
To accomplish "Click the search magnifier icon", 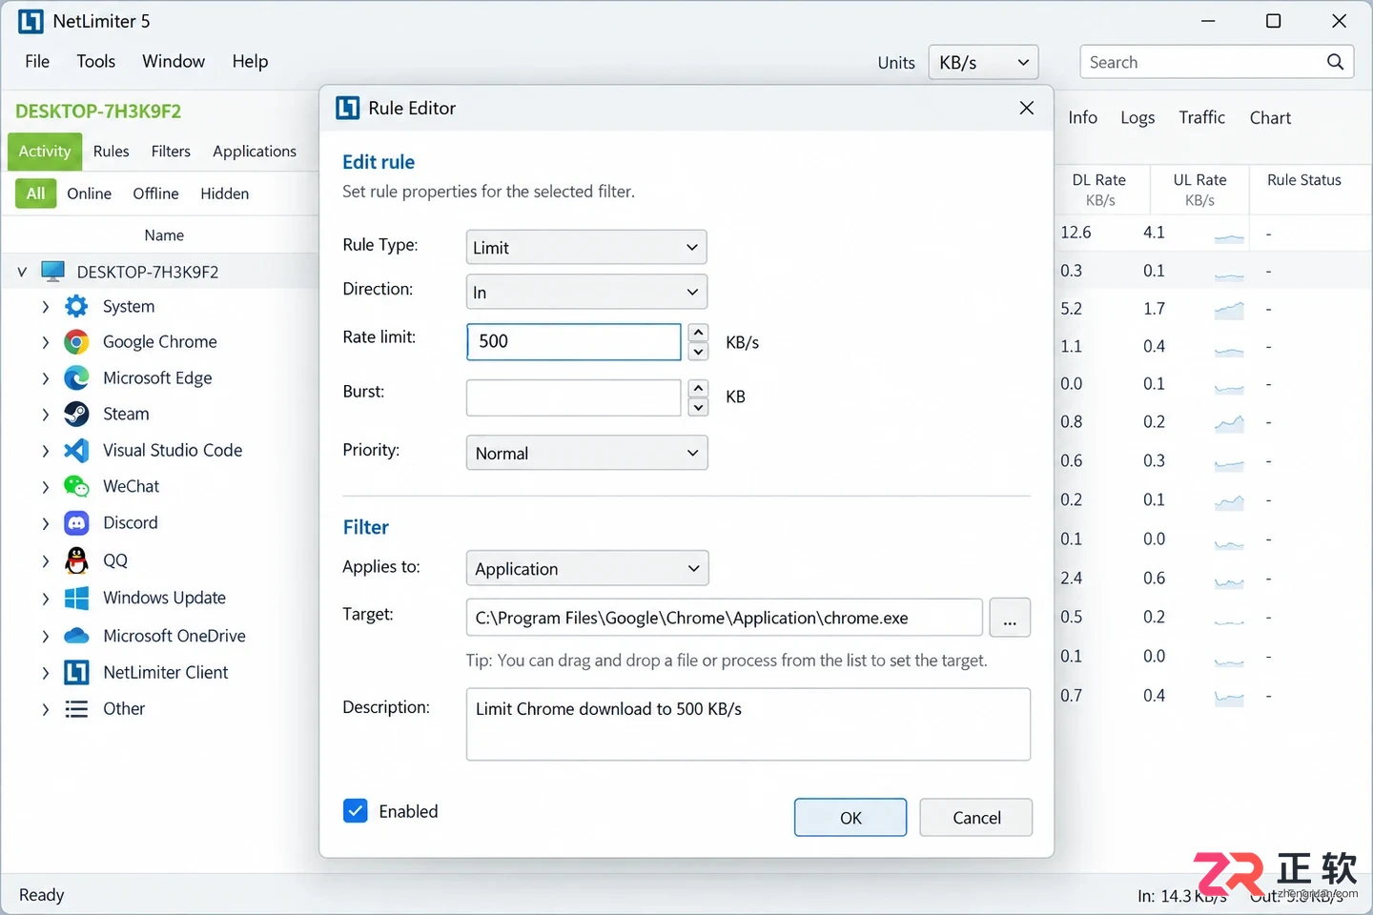I will 1335,62.
